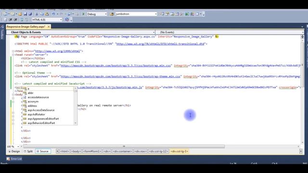Open the bootstrap-theme.min.css href link

point(120,76)
